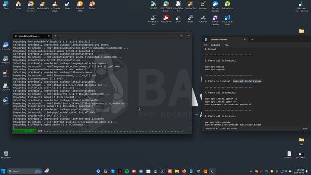The image size is (311, 175).
Task: Open the Fil menu in Notepad
Action: pos(206,45)
